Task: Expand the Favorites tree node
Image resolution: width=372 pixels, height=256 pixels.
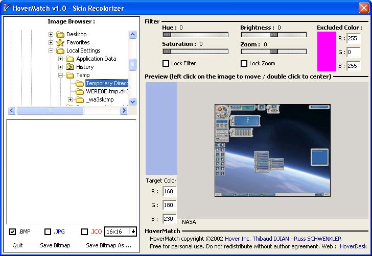Action: click(51, 43)
